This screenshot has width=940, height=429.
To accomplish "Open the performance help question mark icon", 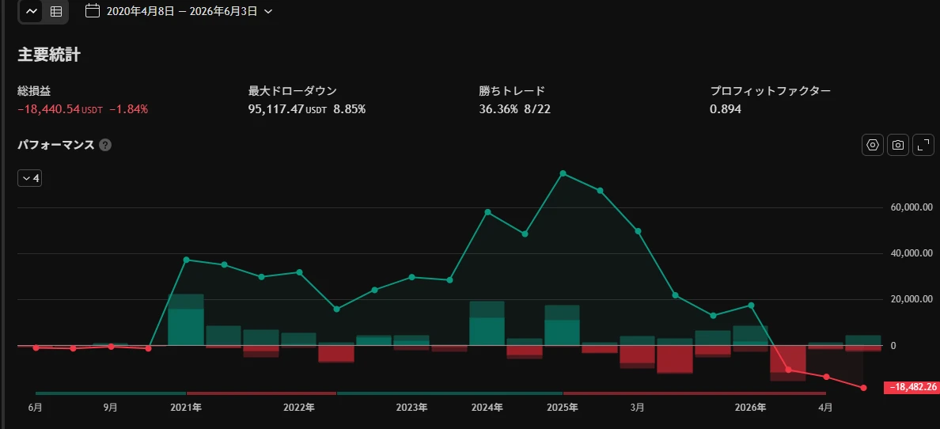I will [x=105, y=145].
